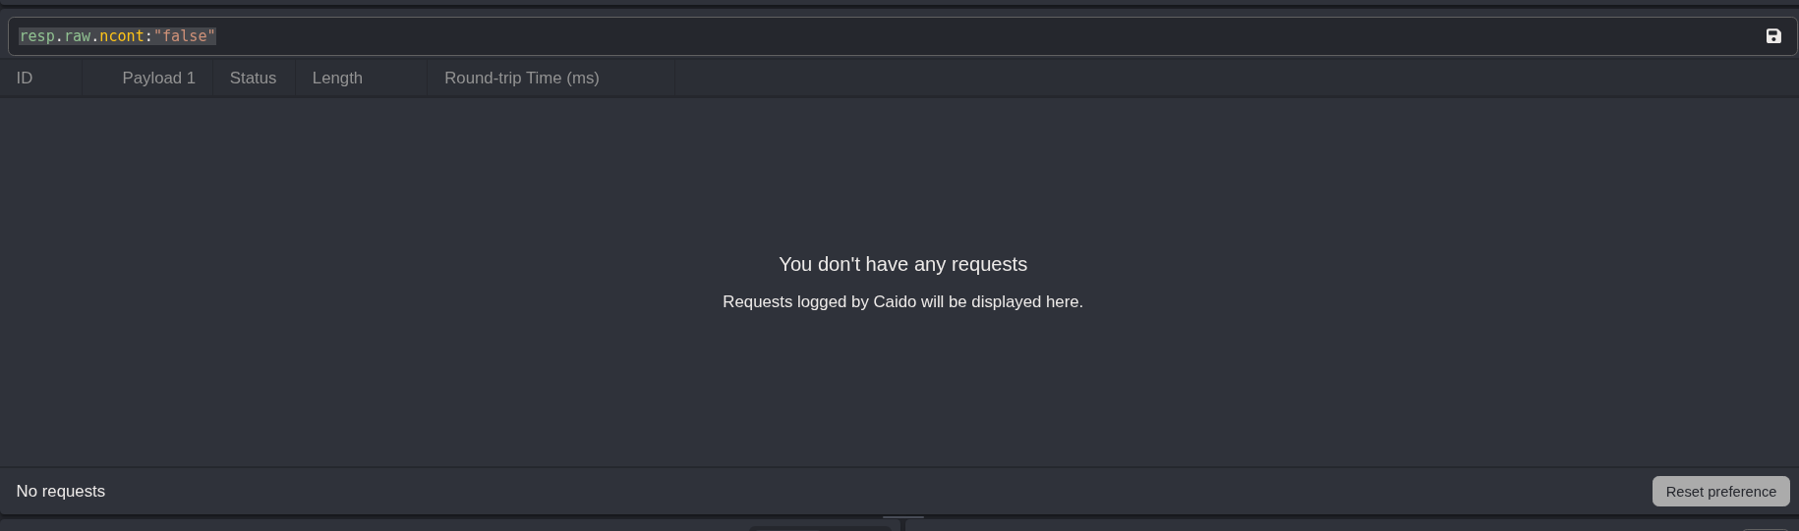This screenshot has height=531, width=1799.
Task: Click the divider right of Round-trip Time
Action: [674, 79]
